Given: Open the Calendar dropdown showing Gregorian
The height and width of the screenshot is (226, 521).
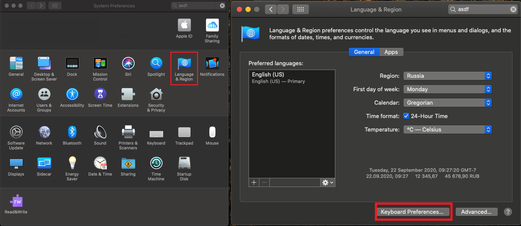Looking at the screenshot, I should [448, 102].
